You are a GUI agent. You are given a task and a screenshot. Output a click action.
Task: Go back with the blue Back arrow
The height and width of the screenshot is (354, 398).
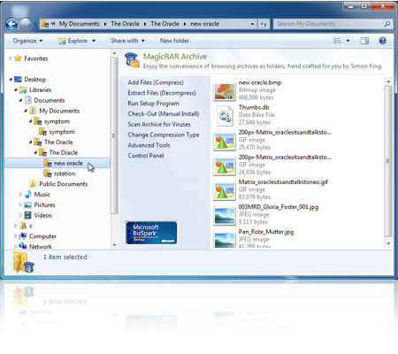click(x=11, y=24)
